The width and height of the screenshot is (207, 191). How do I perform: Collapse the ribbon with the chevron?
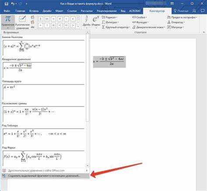pos(204,32)
